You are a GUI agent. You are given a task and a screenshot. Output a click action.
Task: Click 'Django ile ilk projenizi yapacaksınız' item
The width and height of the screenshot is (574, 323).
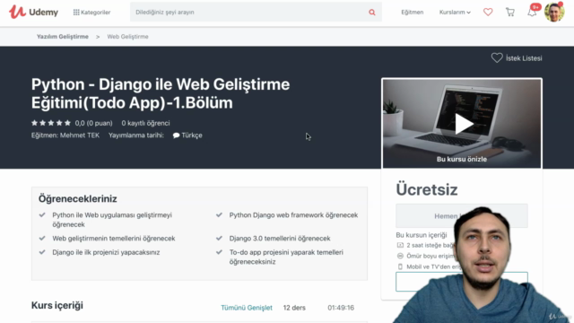106,252
